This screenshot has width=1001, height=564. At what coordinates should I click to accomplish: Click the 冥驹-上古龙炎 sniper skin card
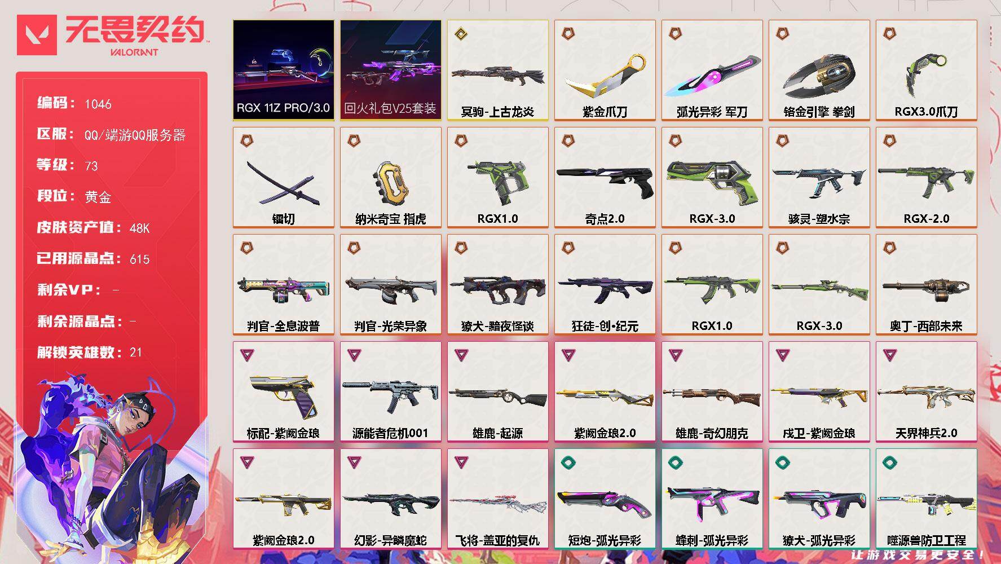(497, 70)
